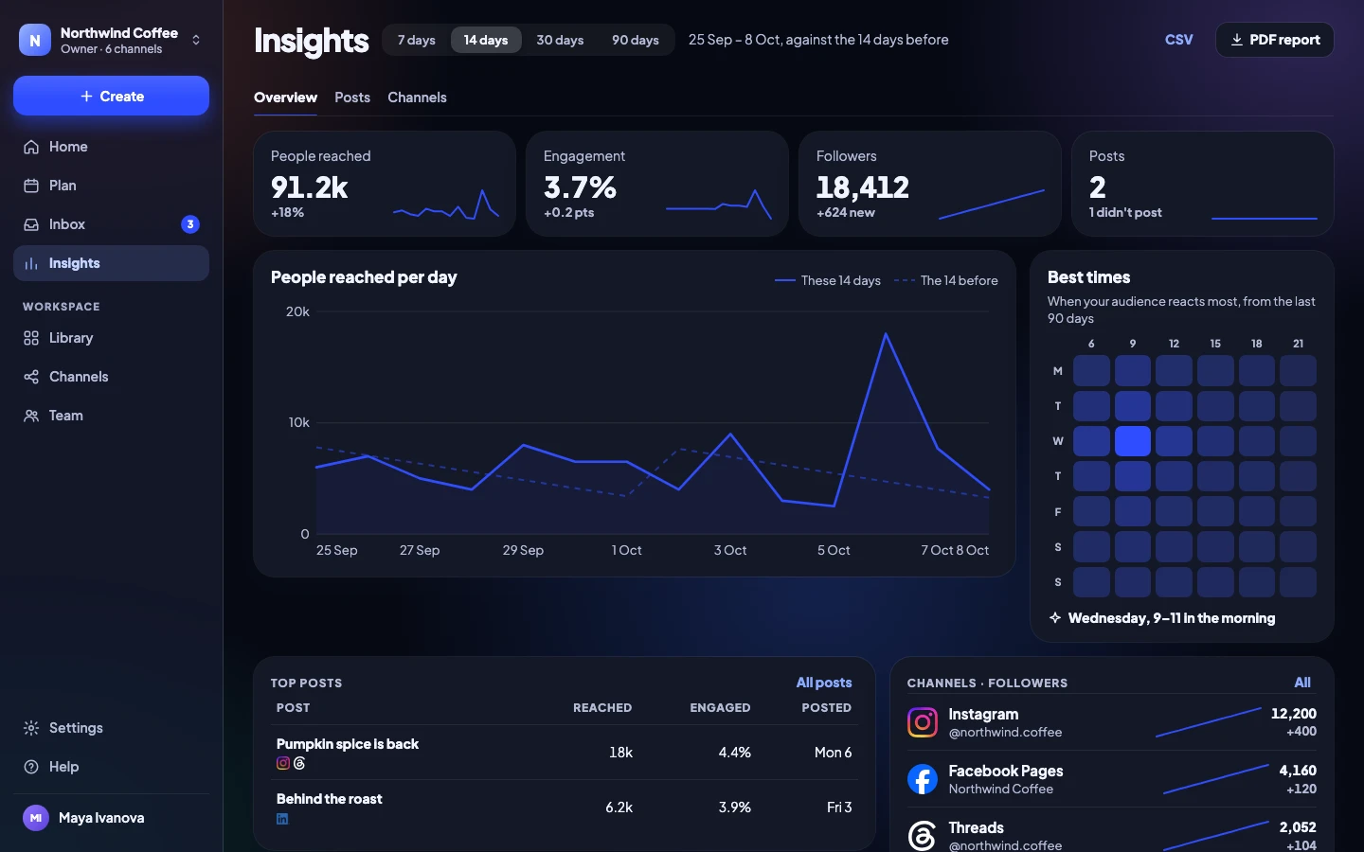Image resolution: width=1364 pixels, height=852 pixels.
Task: Open the Channels tab under Insights
Action: [x=417, y=98]
